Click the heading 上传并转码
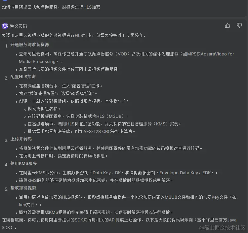The image size is (248, 233). [x=21, y=139]
